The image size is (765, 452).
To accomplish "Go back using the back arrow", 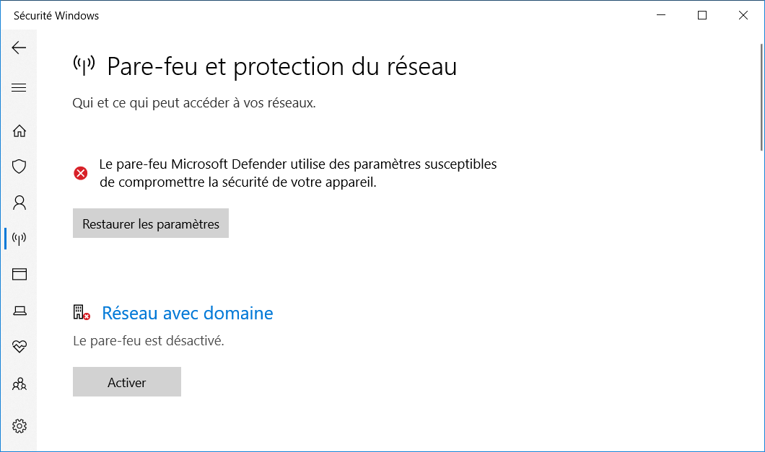I will 19,48.
